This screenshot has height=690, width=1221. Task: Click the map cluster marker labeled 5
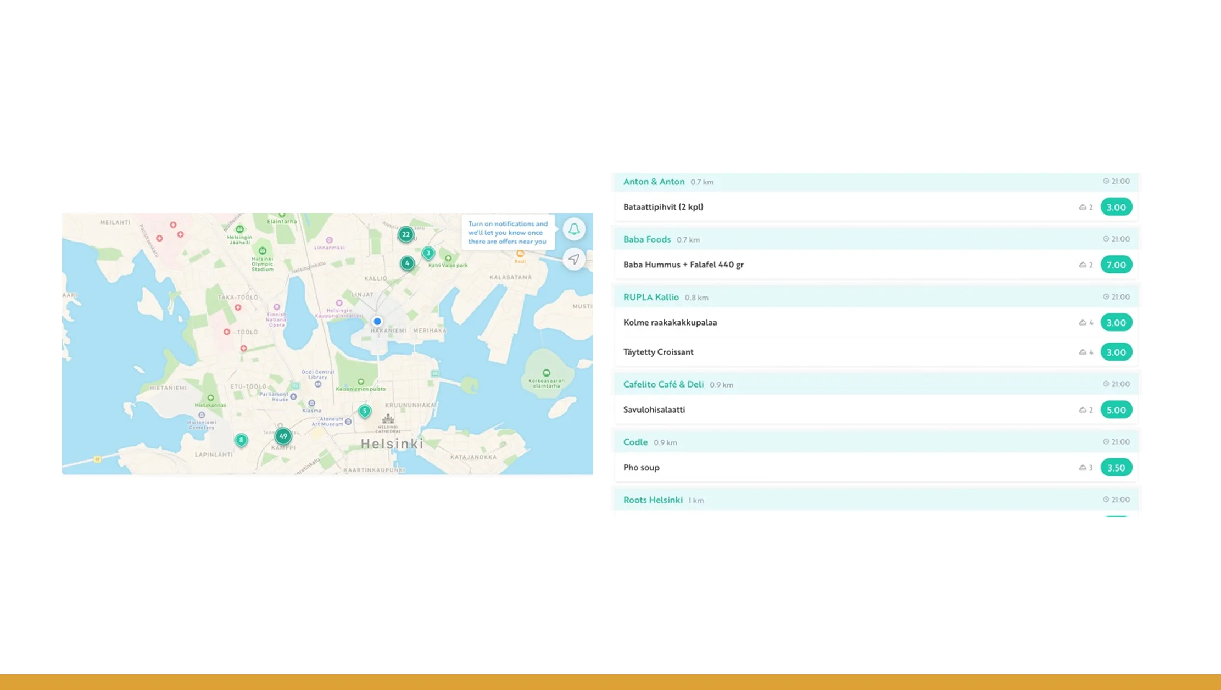365,411
